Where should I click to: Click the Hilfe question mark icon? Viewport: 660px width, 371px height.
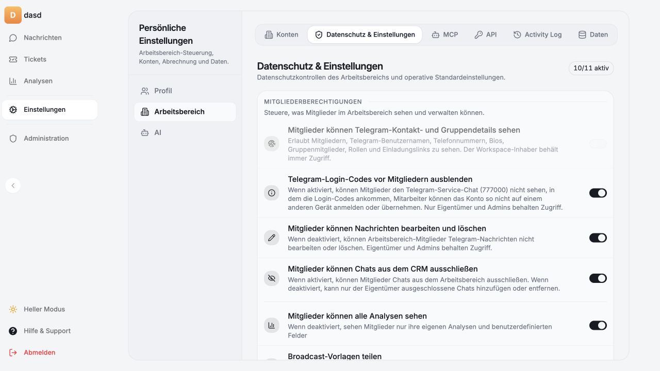click(x=13, y=331)
